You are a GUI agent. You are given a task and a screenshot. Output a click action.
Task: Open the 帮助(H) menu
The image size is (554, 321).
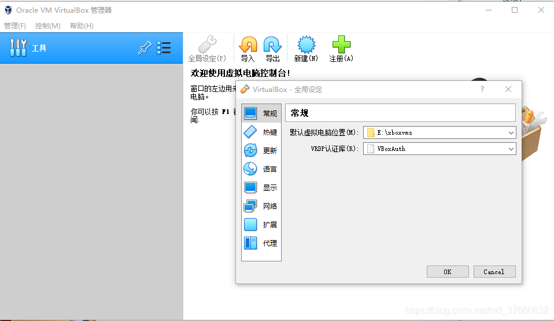coord(82,26)
